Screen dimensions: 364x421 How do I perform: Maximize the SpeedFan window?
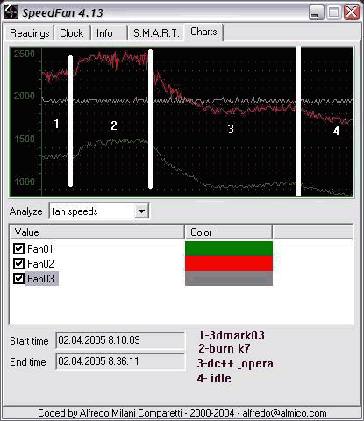(x=334, y=12)
